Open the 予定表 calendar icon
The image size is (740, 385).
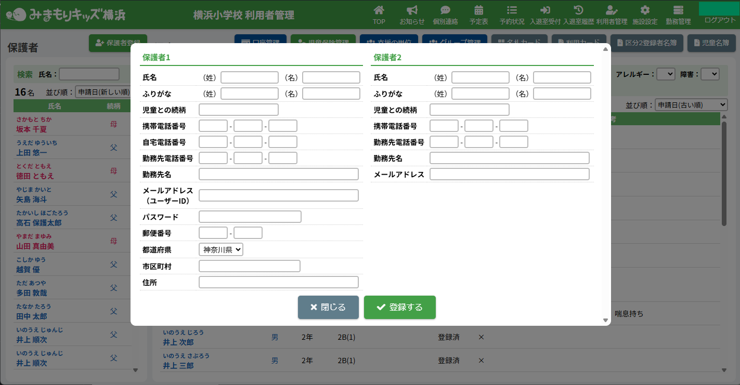click(x=478, y=15)
